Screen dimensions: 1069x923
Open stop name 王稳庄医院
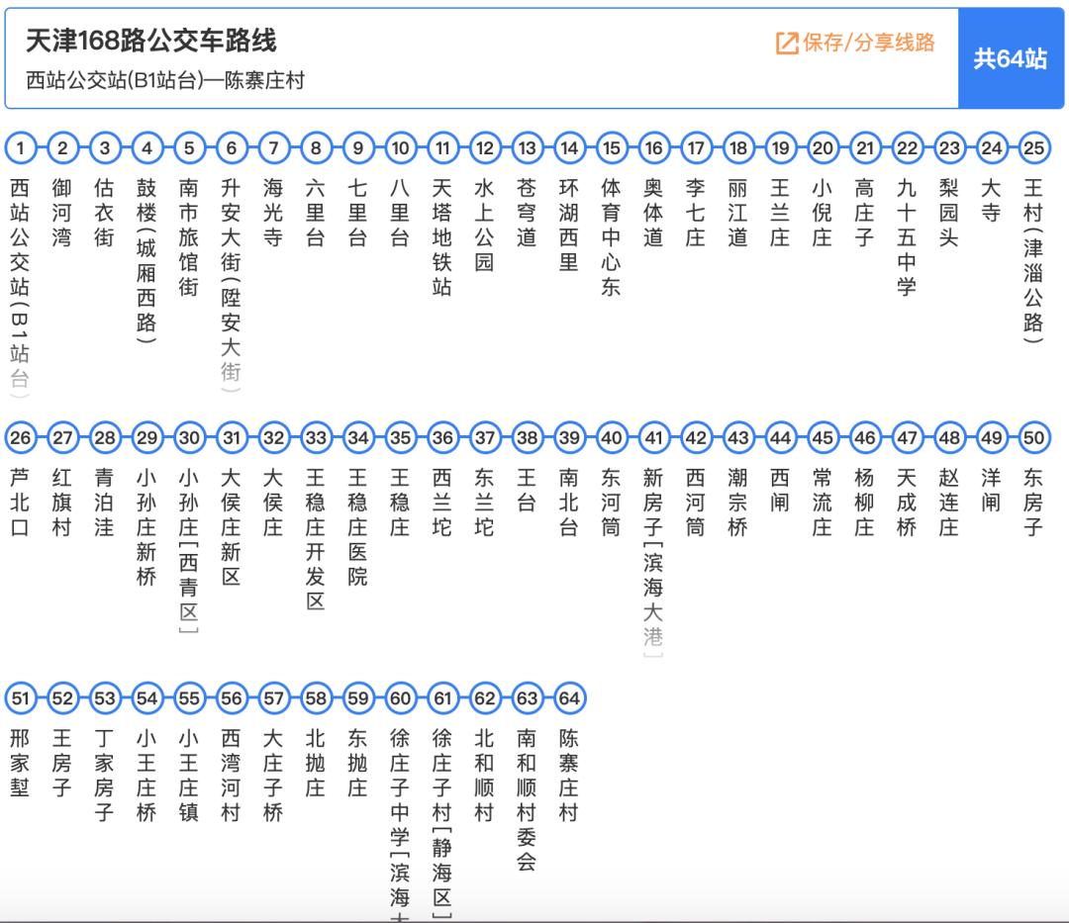click(358, 526)
